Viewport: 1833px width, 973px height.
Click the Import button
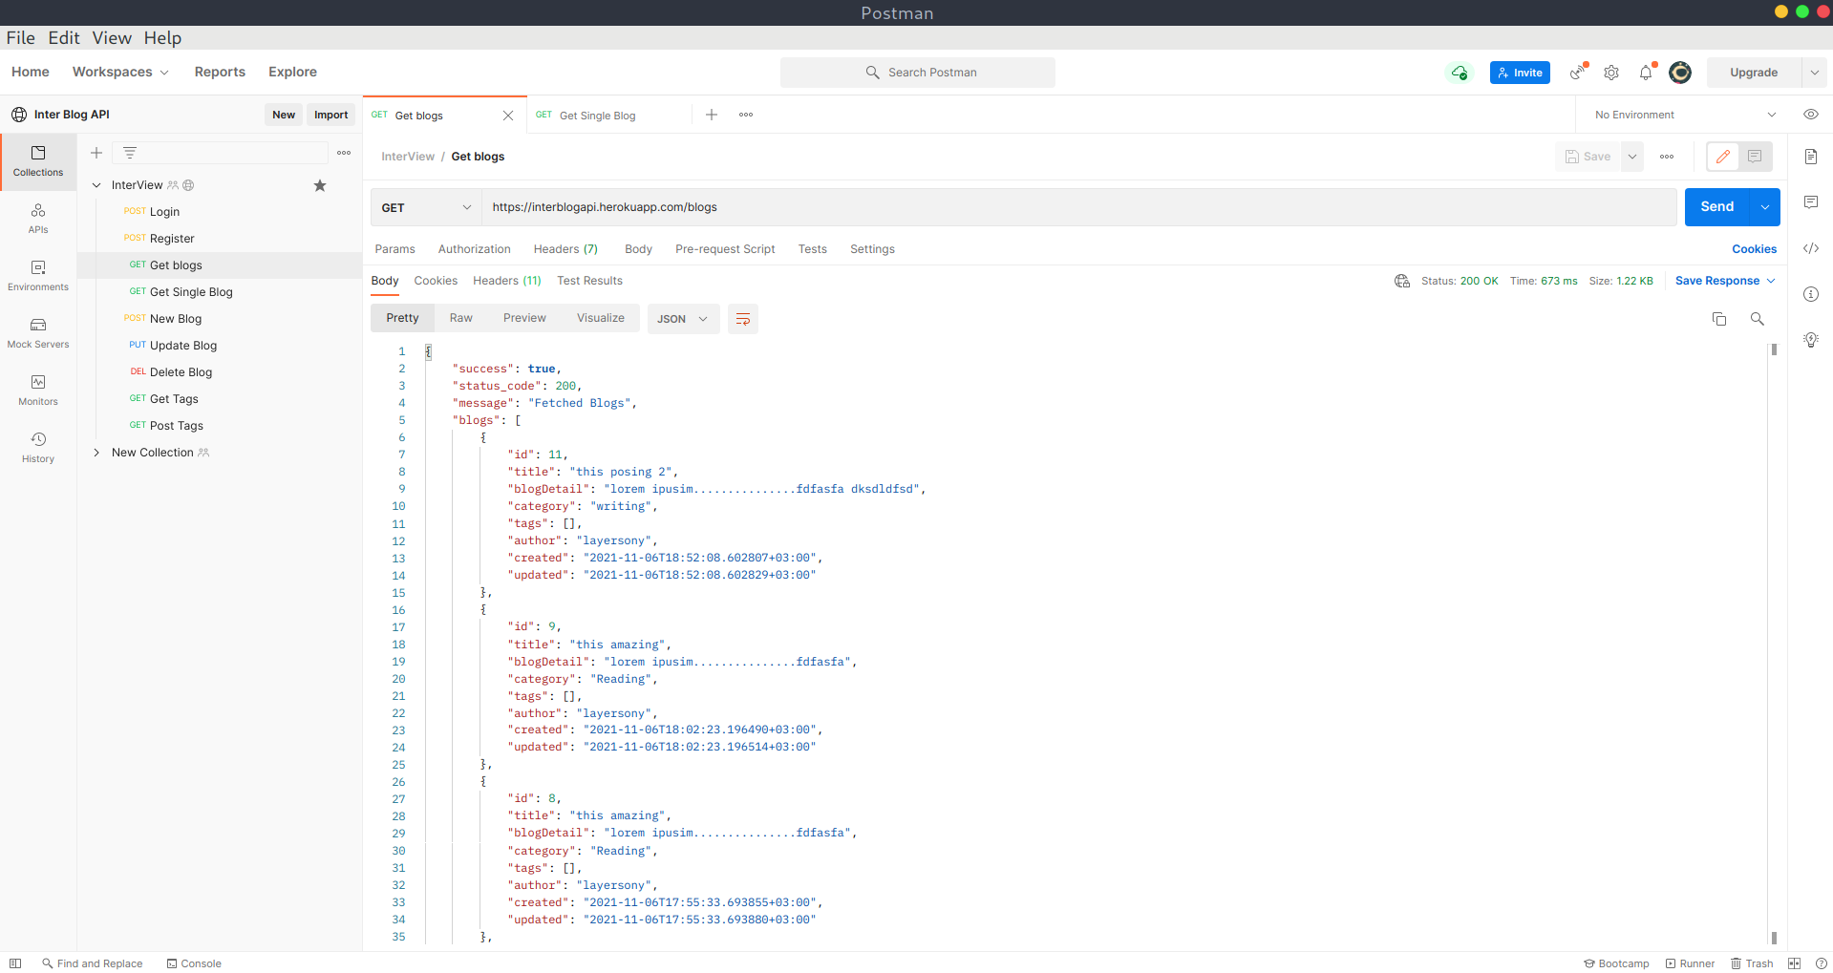[331, 115]
